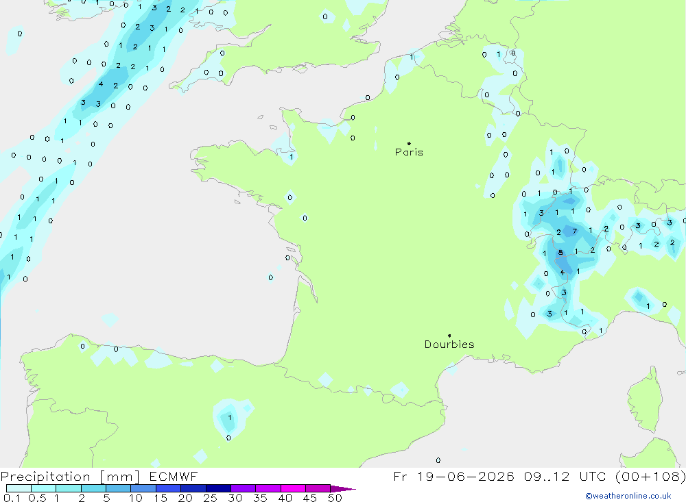Select the 45–50 mm legend swatch
The height and width of the screenshot is (502, 686).
point(318,488)
